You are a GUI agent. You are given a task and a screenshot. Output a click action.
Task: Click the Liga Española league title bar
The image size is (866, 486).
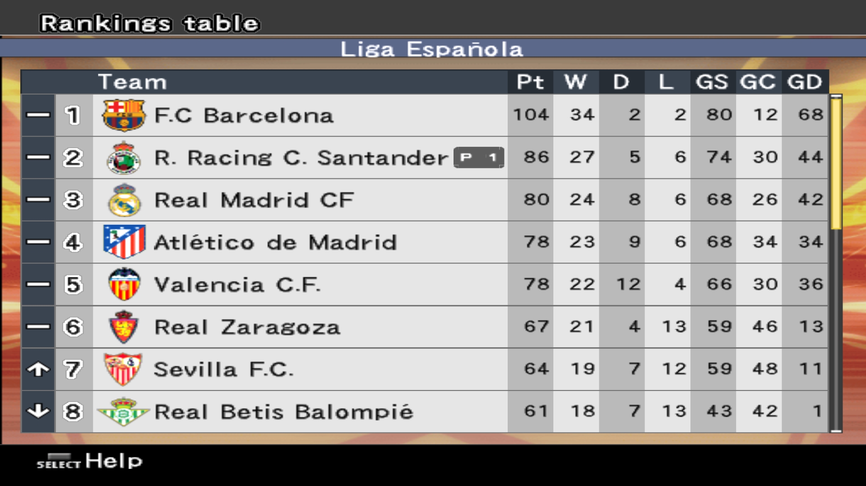(432, 49)
